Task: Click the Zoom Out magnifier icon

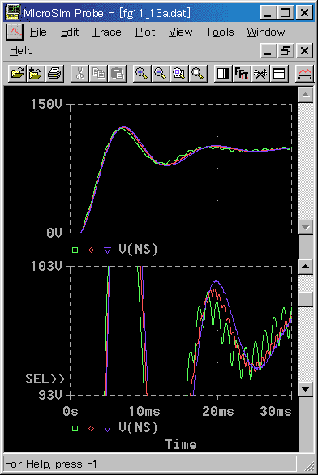Action: (161, 73)
